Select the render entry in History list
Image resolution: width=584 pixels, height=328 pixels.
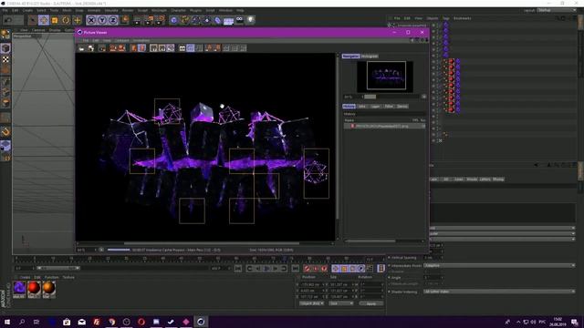pos(384,126)
